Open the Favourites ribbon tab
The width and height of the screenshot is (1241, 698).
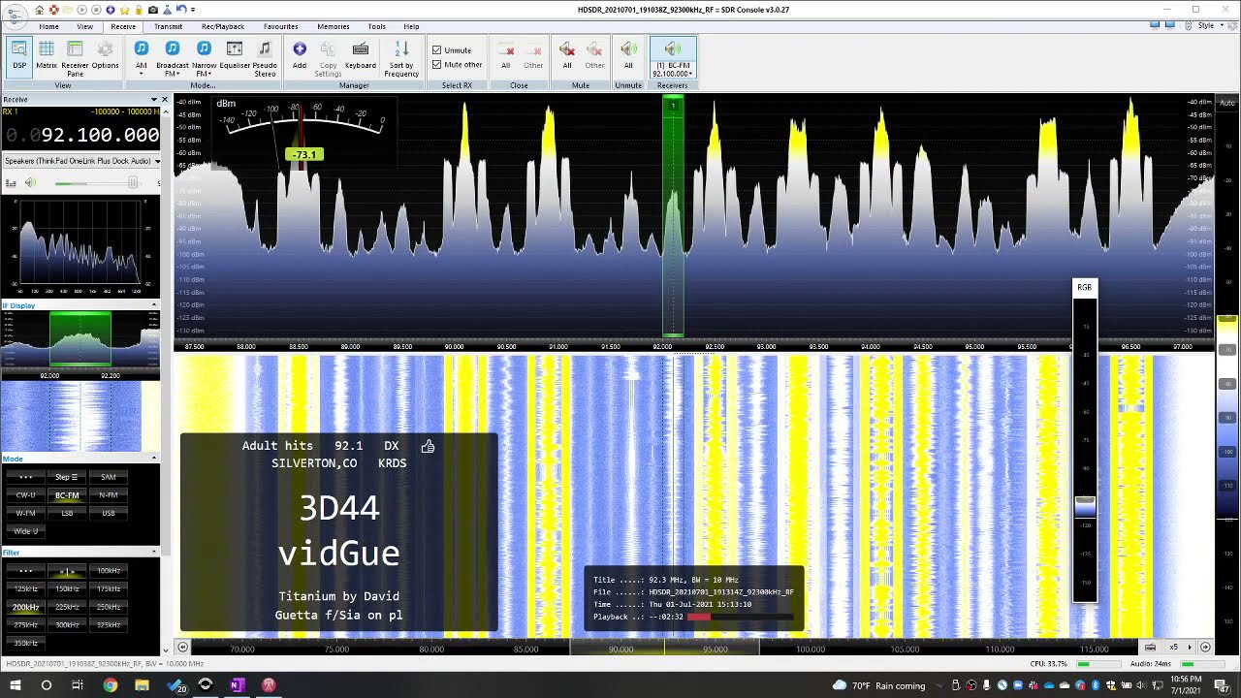[x=281, y=26]
